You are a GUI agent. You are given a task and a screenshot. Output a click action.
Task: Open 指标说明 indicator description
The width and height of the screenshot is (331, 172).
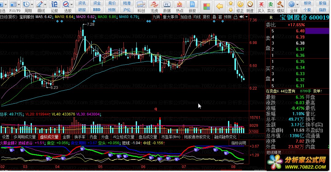click(x=238, y=143)
